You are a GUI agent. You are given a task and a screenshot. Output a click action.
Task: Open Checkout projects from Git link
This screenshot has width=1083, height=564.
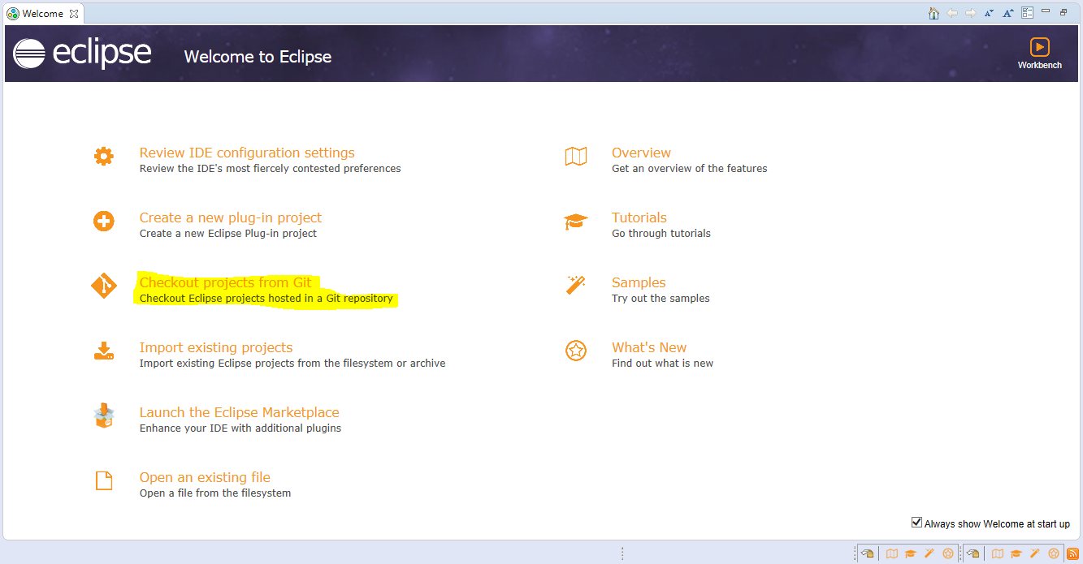click(226, 282)
